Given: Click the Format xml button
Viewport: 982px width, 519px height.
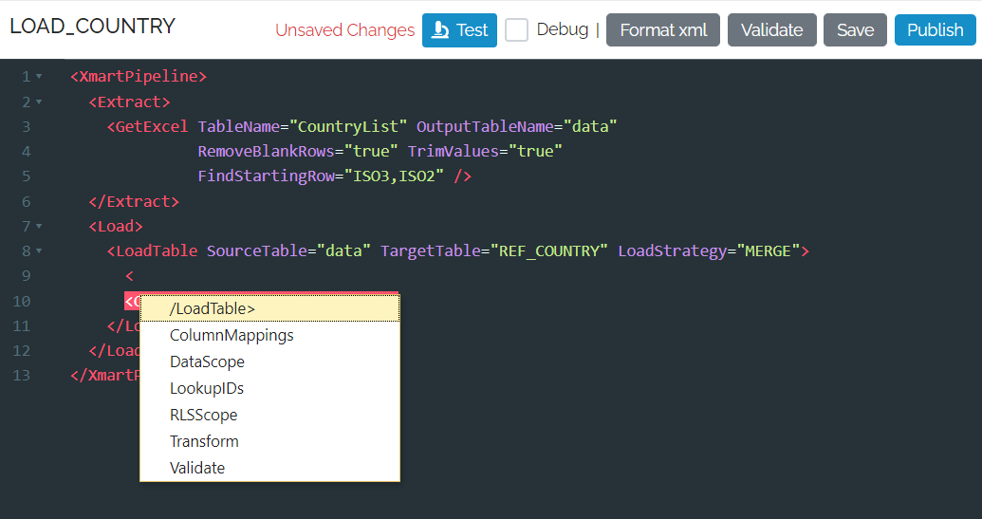Looking at the screenshot, I should 662,30.
